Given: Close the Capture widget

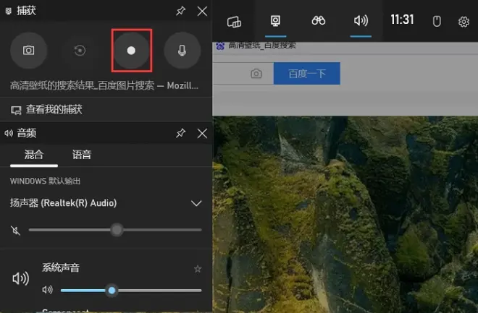Looking at the screenshot, I should 202,12.
